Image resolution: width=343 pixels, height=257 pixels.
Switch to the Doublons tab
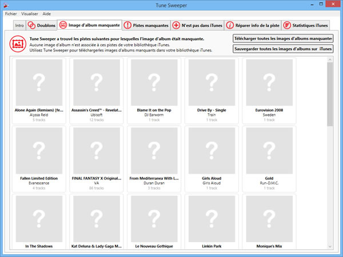click(x=42, y=25)
